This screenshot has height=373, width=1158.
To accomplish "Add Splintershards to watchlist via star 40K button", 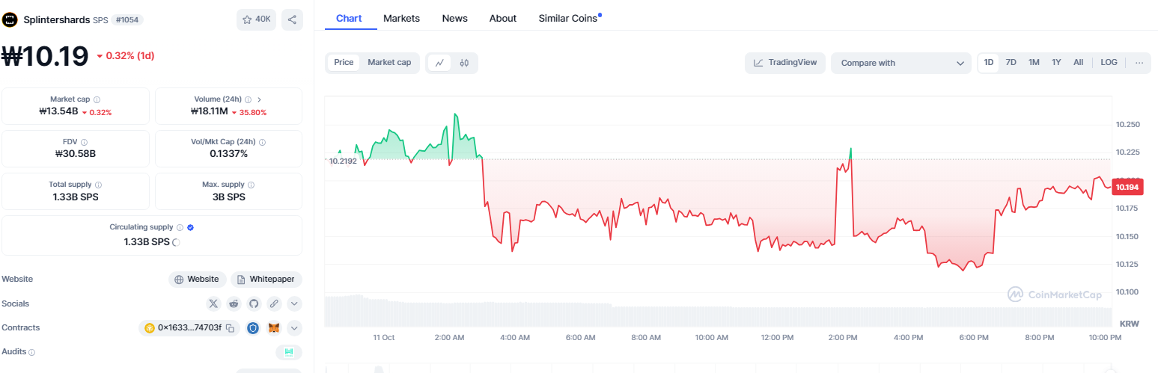I will (256, 19).
